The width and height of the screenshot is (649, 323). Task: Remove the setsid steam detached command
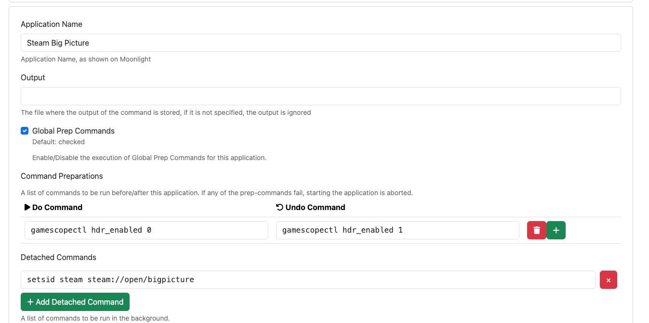609,280
